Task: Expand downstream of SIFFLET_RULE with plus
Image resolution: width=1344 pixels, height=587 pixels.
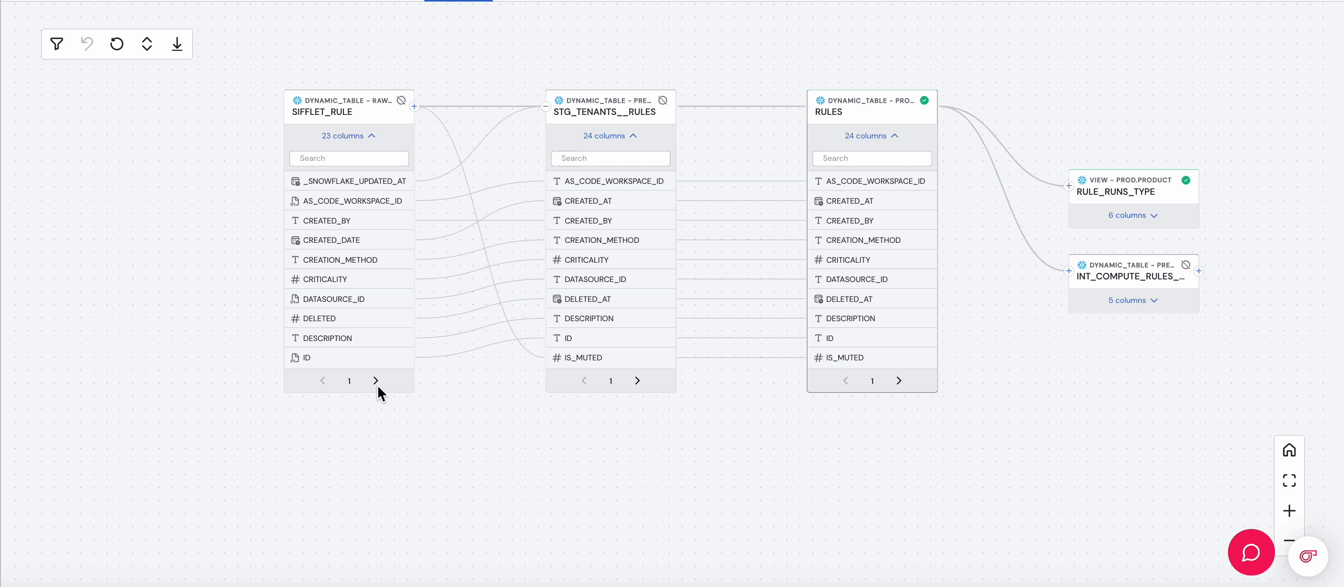Action: pos(414,107)
